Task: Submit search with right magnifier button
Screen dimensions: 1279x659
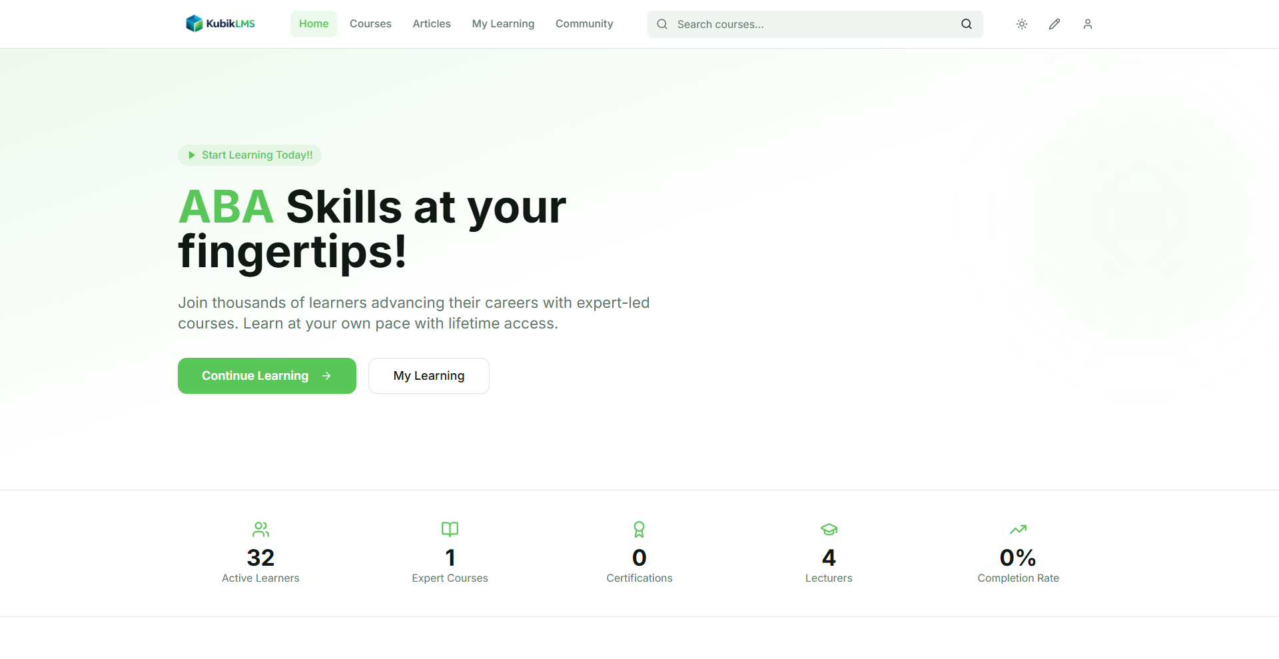Action: [x=967, y=24]
